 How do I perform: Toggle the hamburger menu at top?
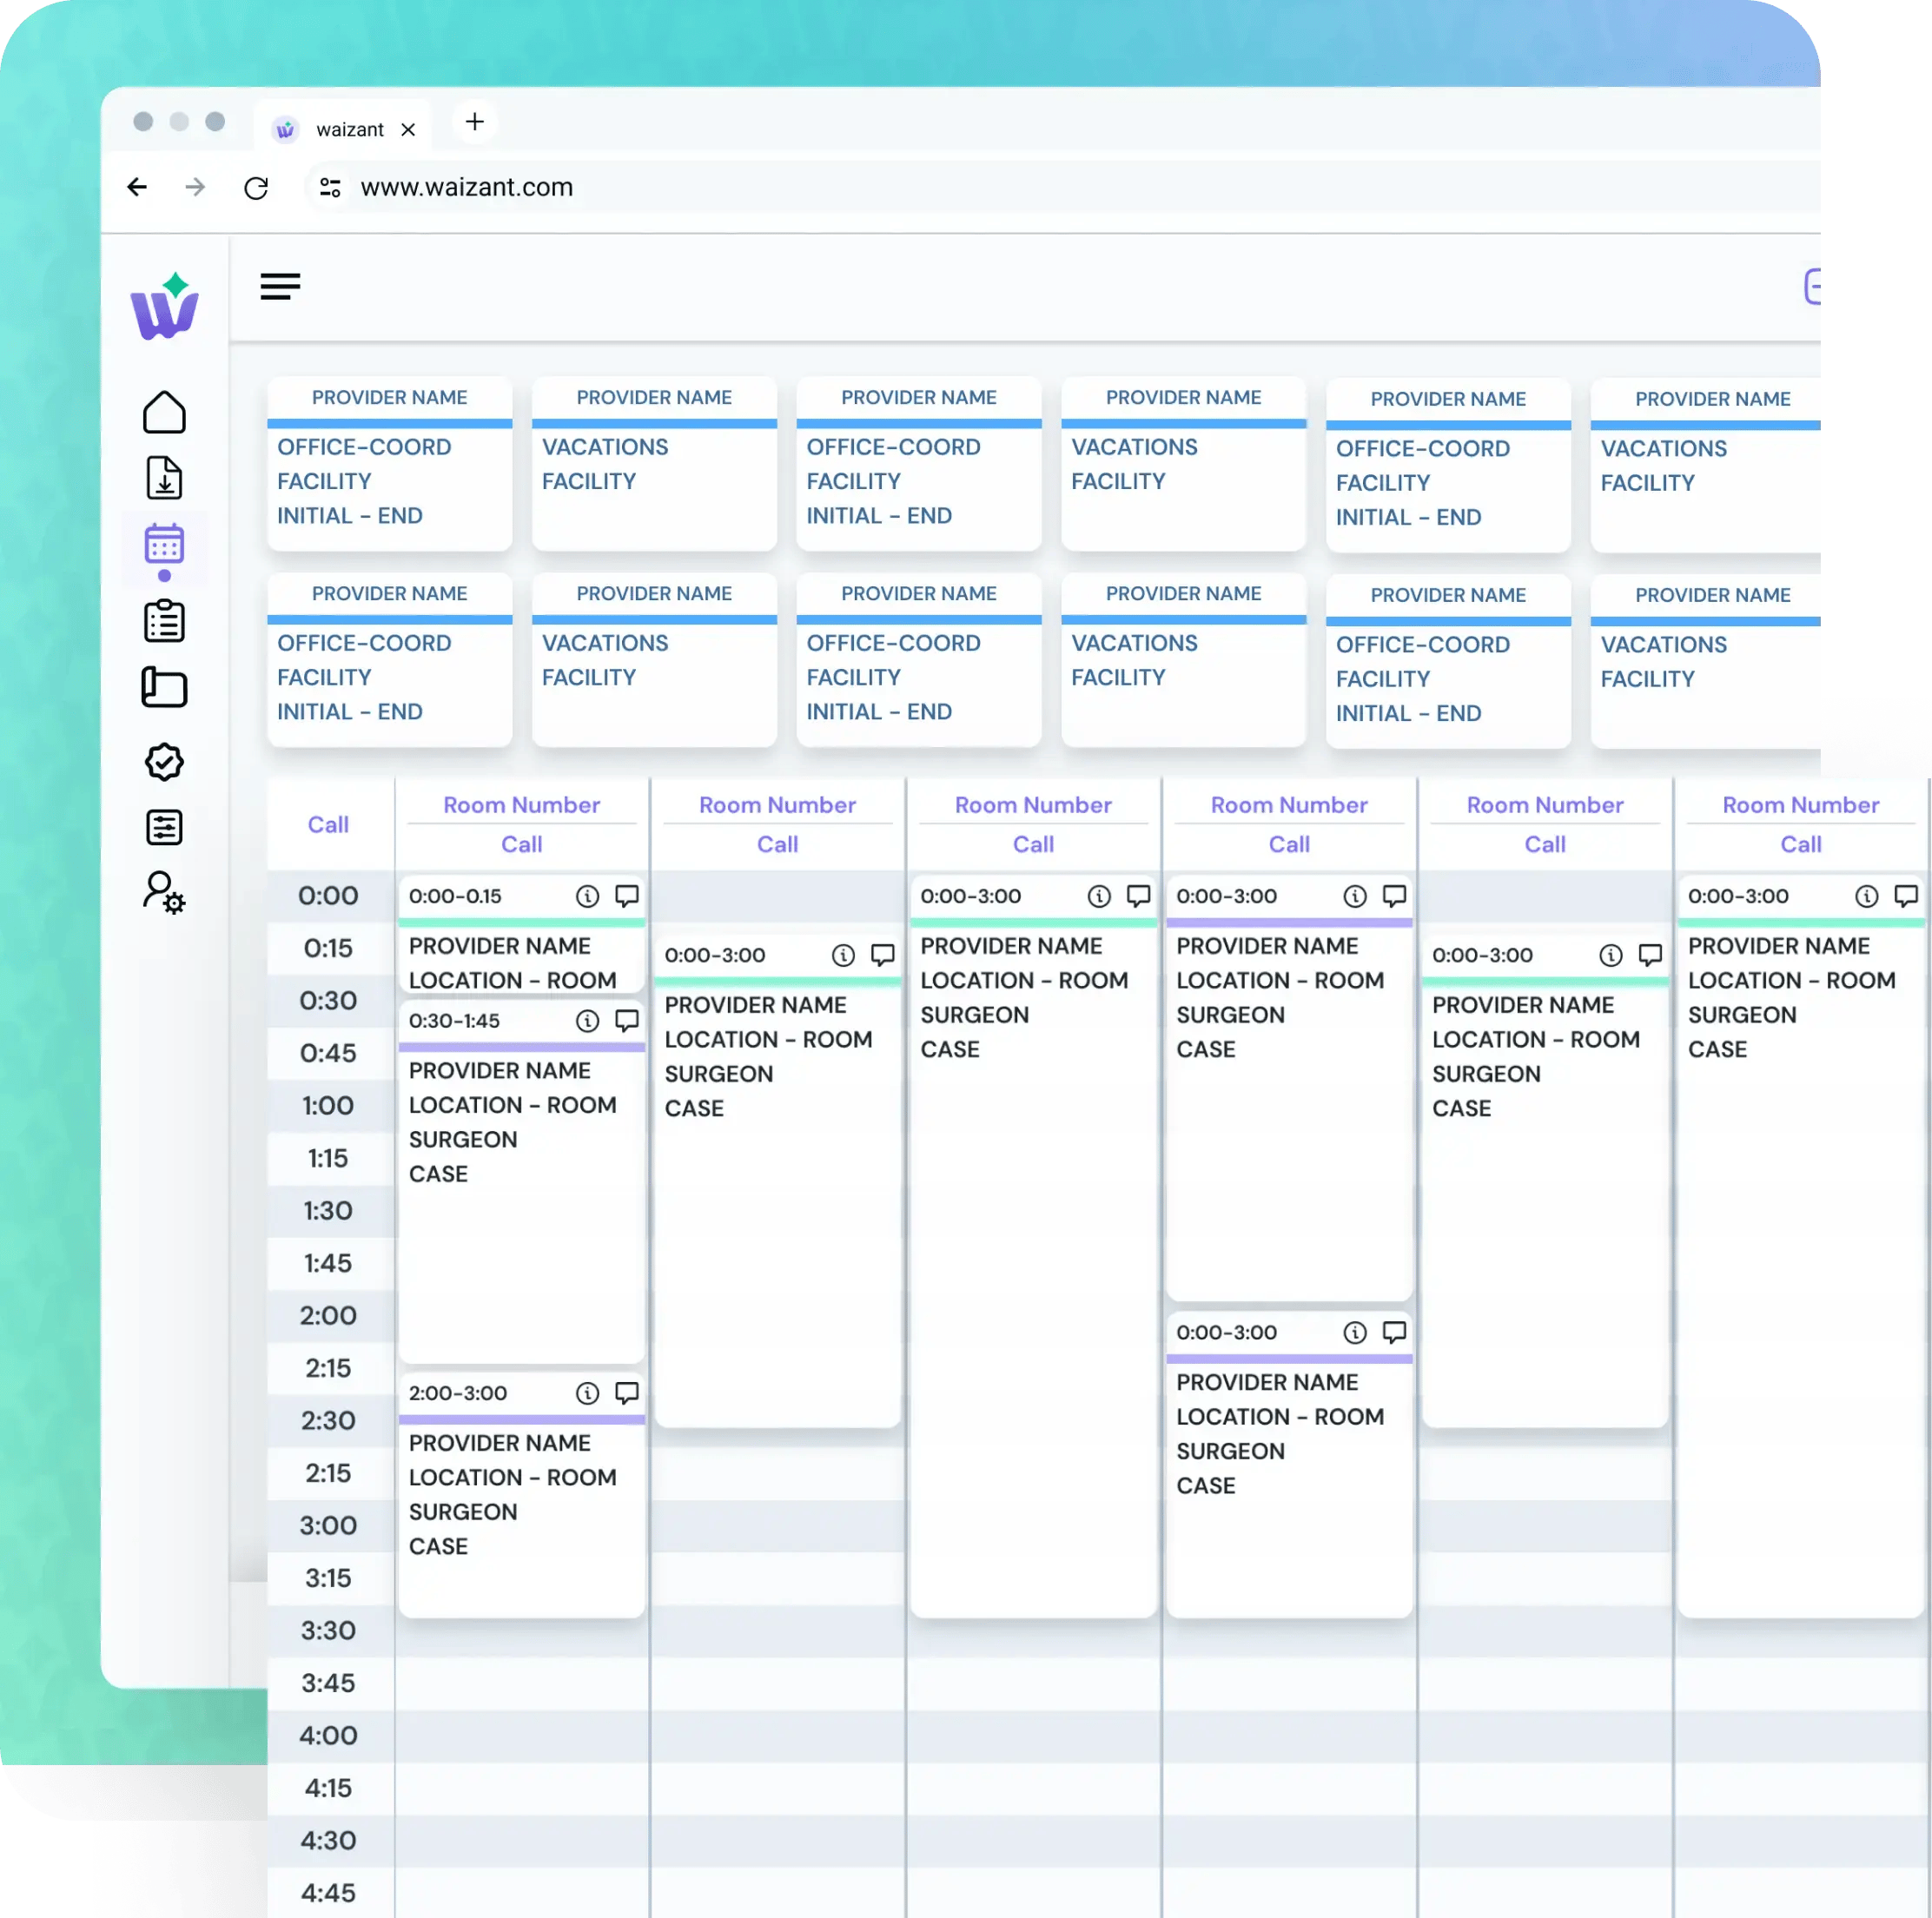coord(280,287)
